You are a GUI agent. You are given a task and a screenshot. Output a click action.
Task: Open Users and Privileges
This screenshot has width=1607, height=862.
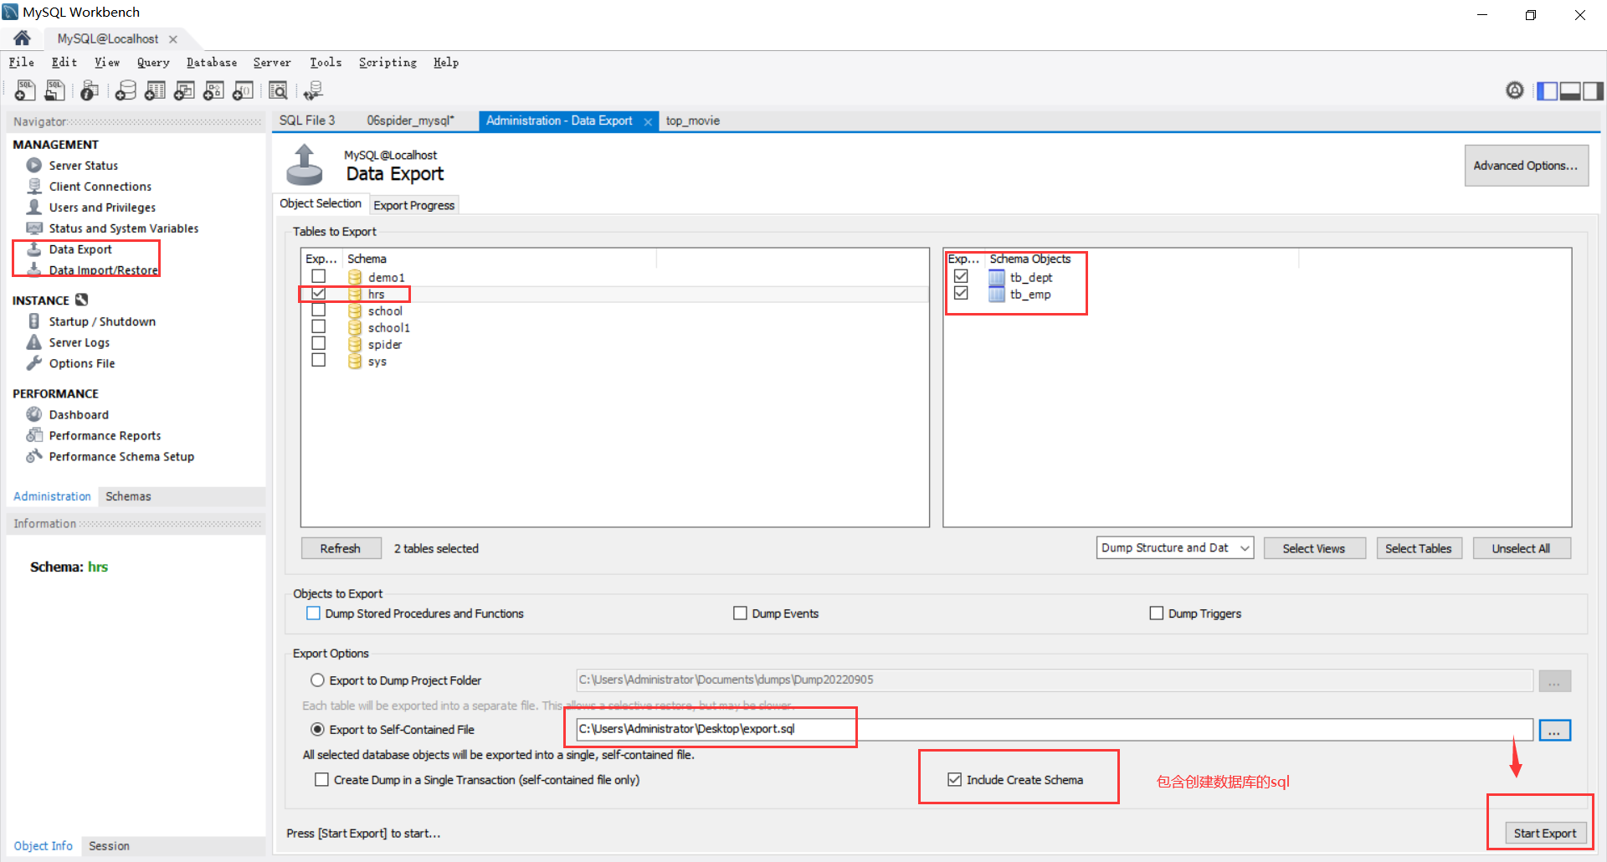(101, 208)
